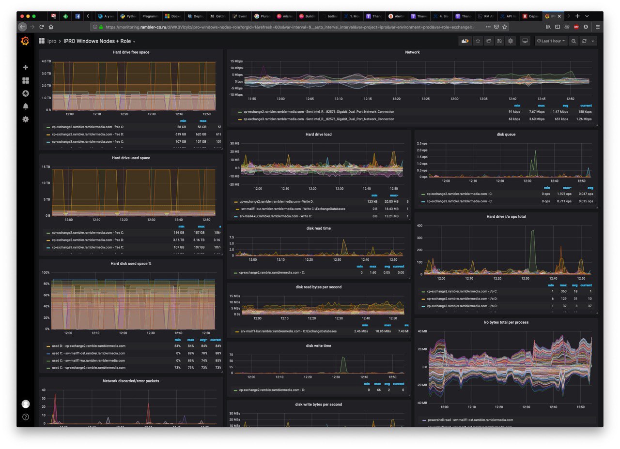This screenshot has height=449, width=620.
Task: Click the Save dashboard icon
Action: tap(499, 41)
